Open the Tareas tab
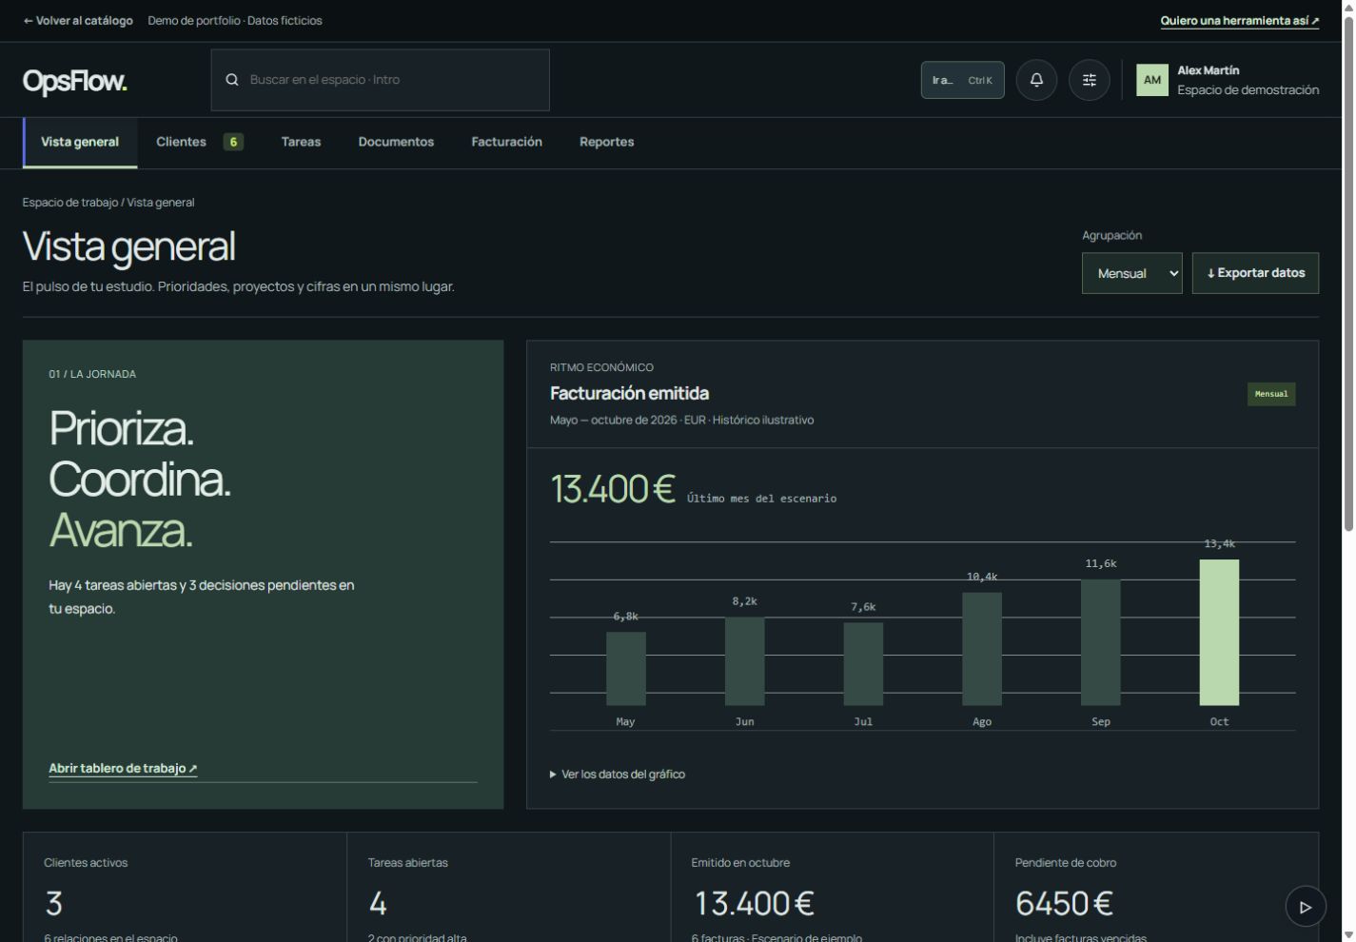The height and width of the screenshot is (942, 1356). 301,143
